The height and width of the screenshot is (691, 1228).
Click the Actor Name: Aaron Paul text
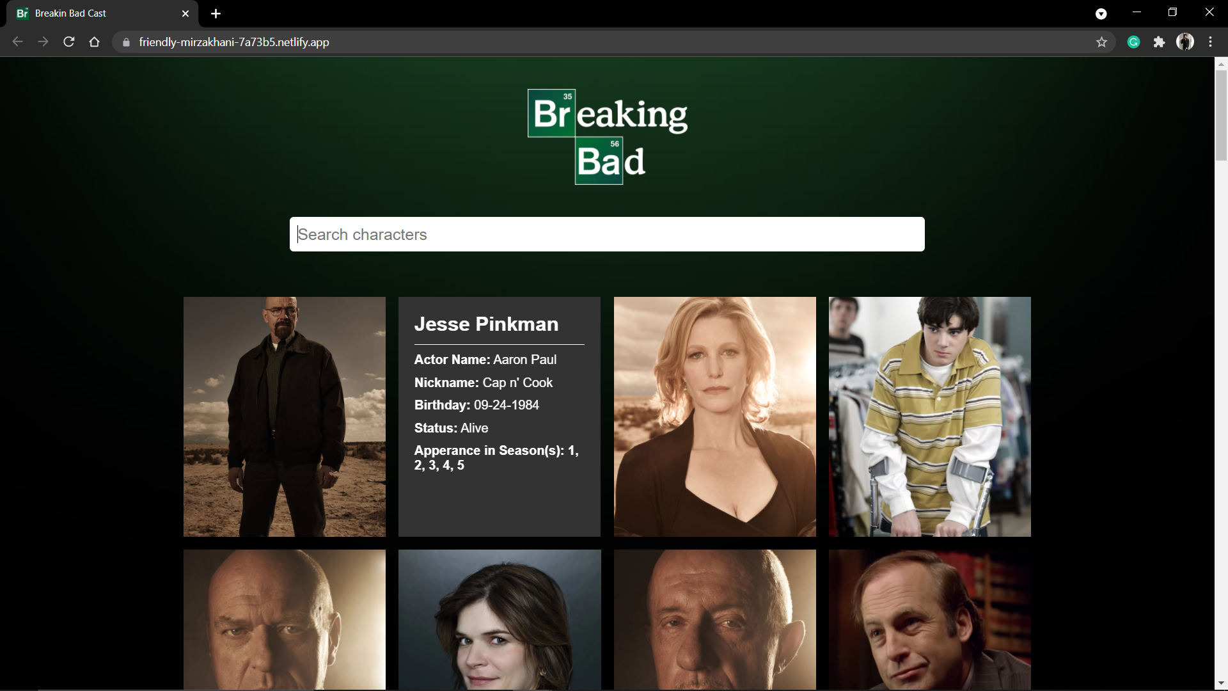tap(485, 360)
